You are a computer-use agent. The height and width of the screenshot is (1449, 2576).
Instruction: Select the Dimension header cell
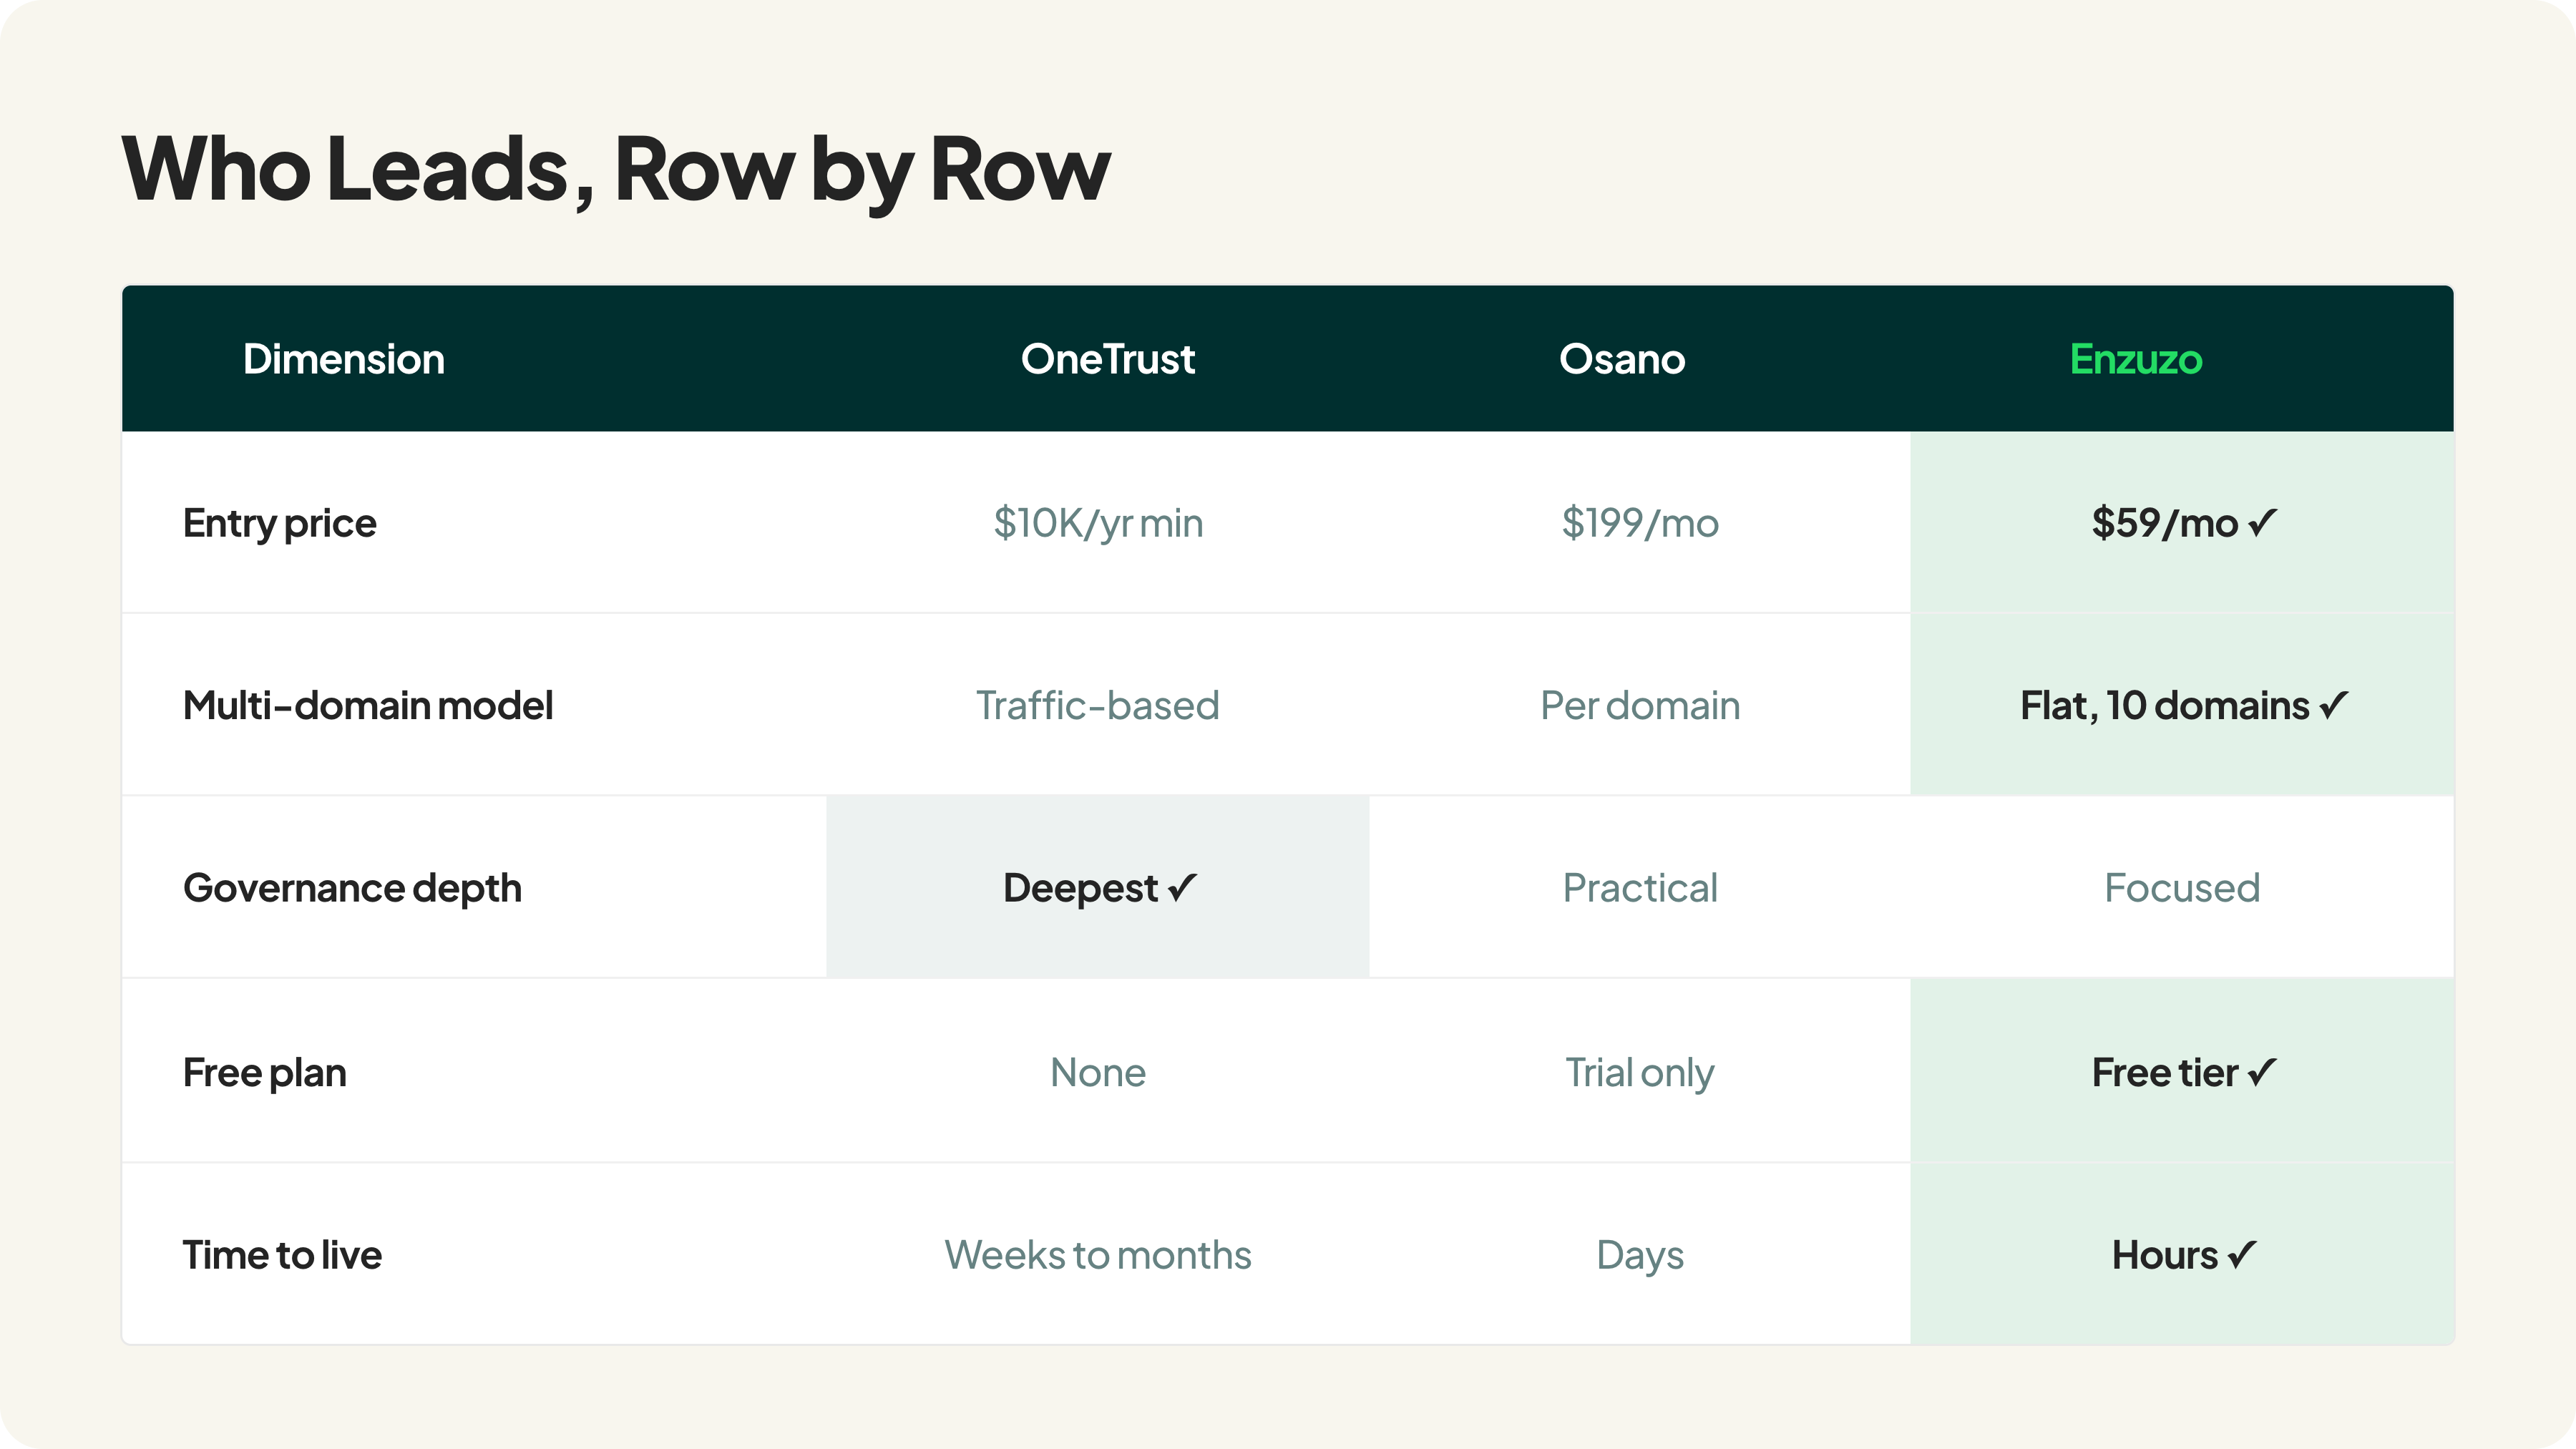343,359
